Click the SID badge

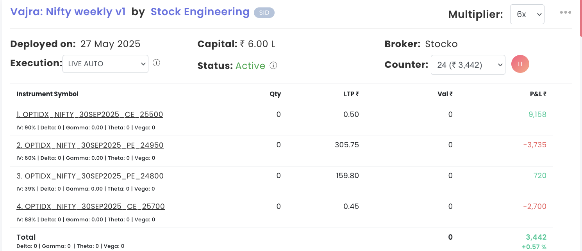tap(264, 12)
